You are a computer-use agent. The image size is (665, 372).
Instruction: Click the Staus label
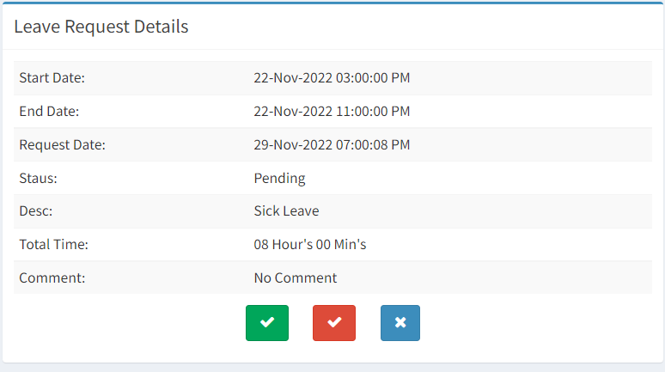point(38,179)
